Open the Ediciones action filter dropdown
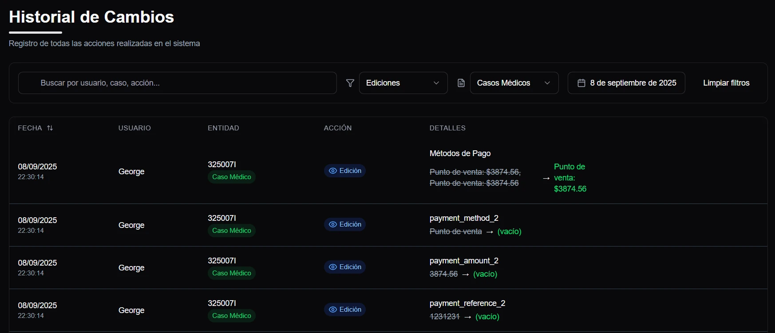This screenshot has width=775, height=333. 403,83
